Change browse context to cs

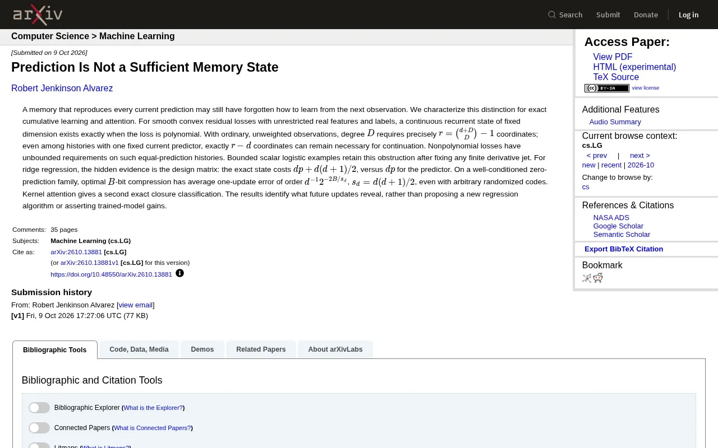[x=586, y=187]
